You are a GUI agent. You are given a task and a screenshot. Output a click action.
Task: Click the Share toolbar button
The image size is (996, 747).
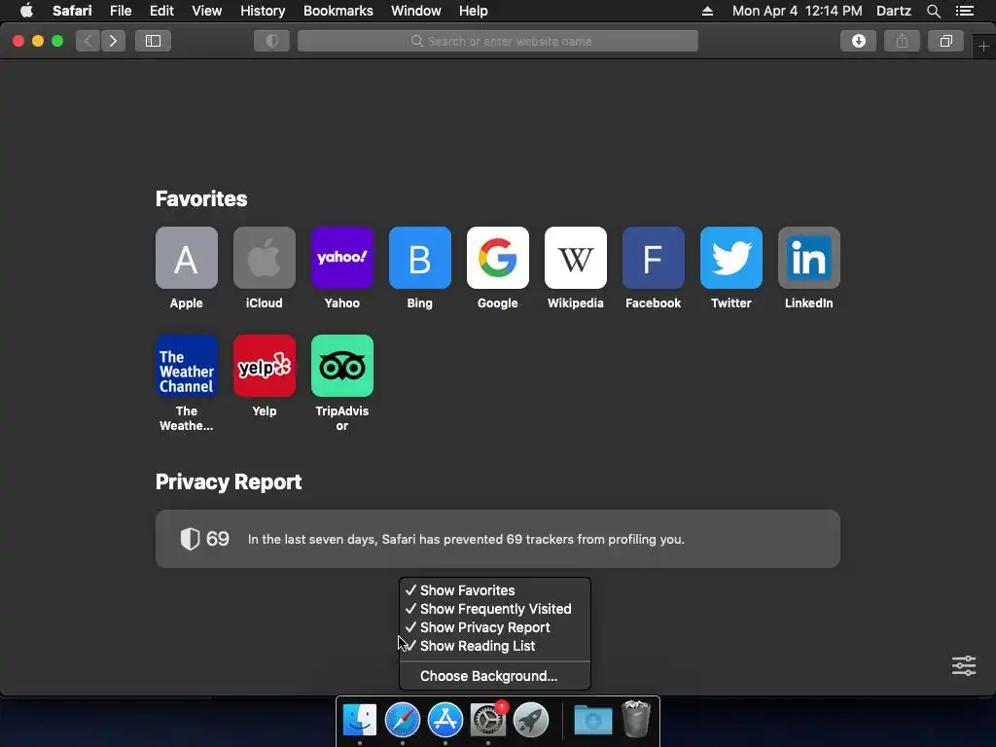pyautogui.click(x=902, y=41)
